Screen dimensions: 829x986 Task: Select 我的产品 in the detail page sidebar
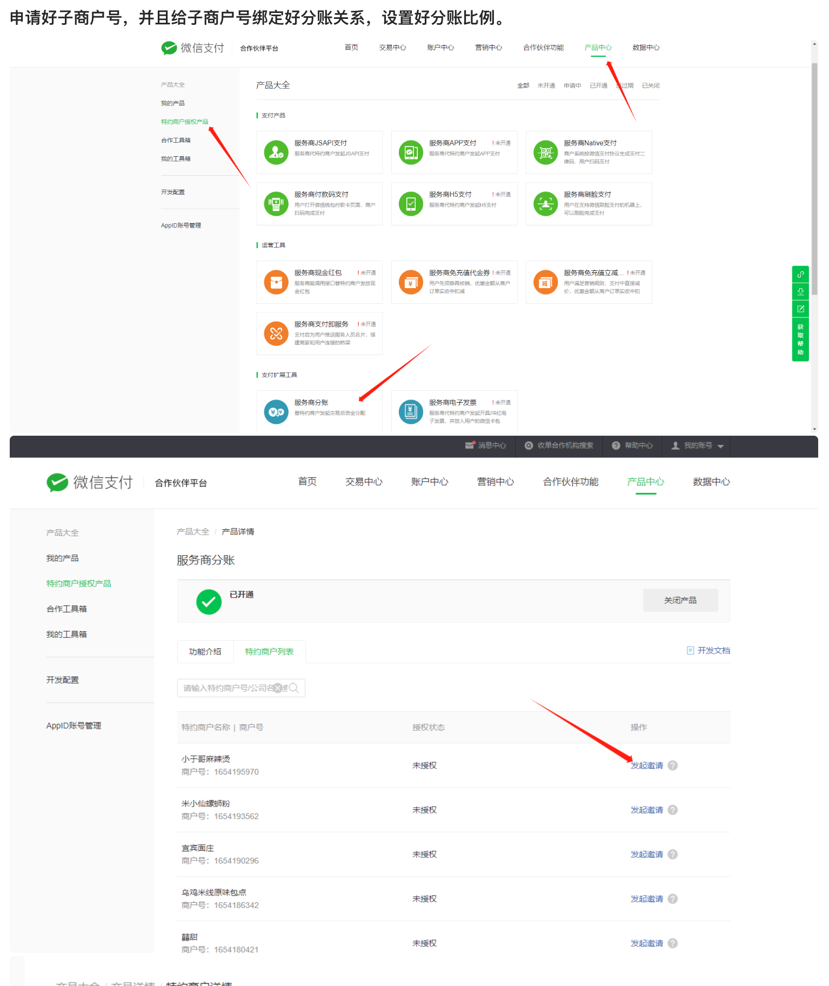pos(63,558)
